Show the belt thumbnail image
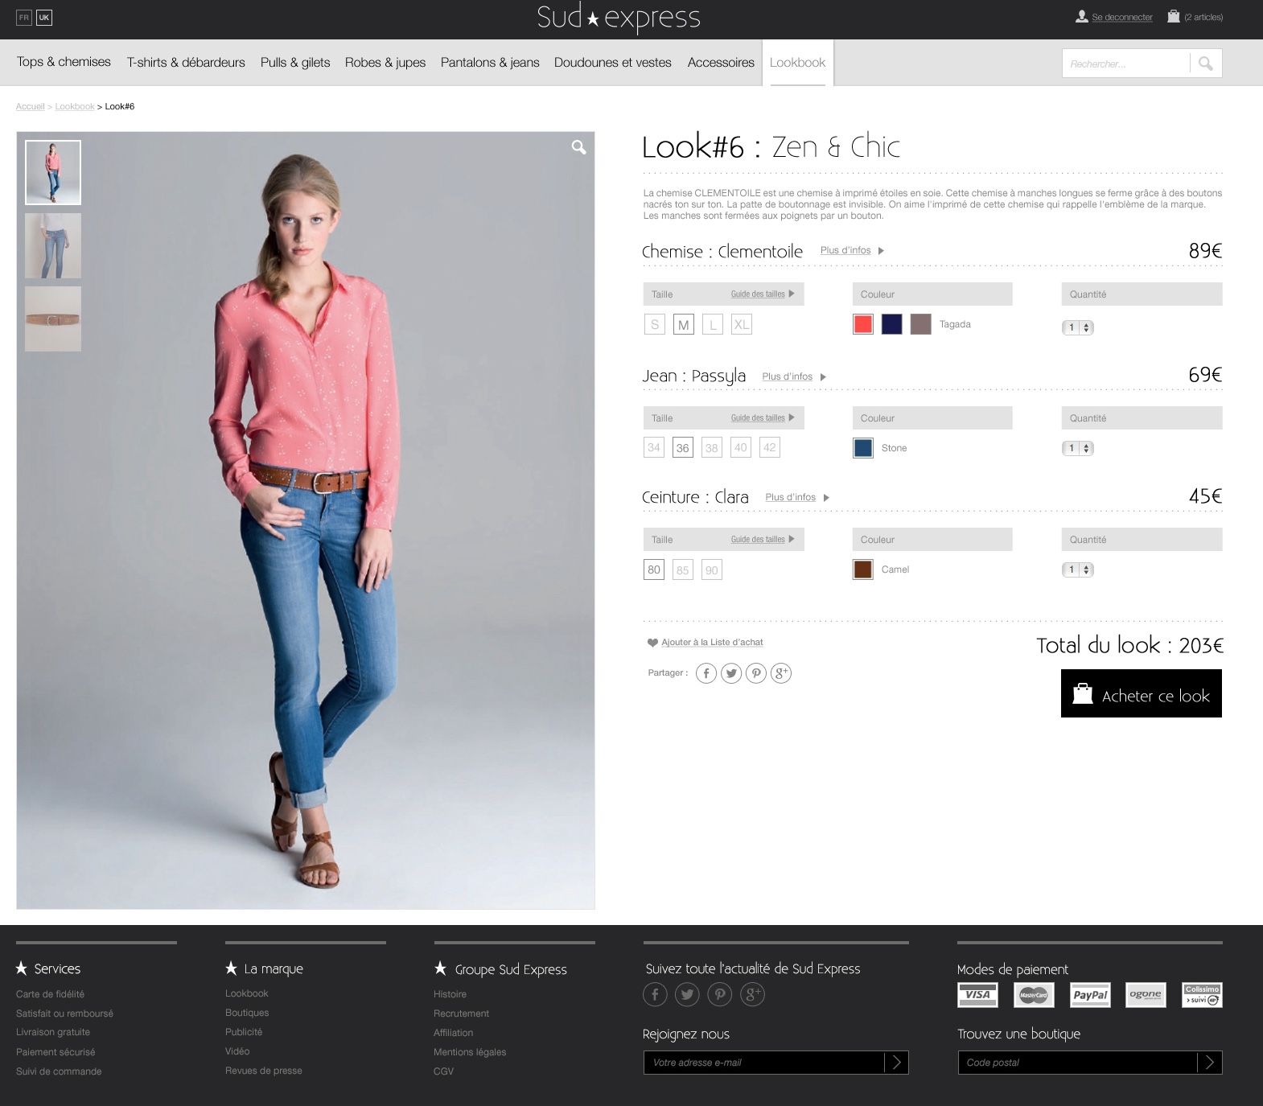The height and width of the screenshot is (1106, 1263). pyautogui.click(x=53, y=319)
